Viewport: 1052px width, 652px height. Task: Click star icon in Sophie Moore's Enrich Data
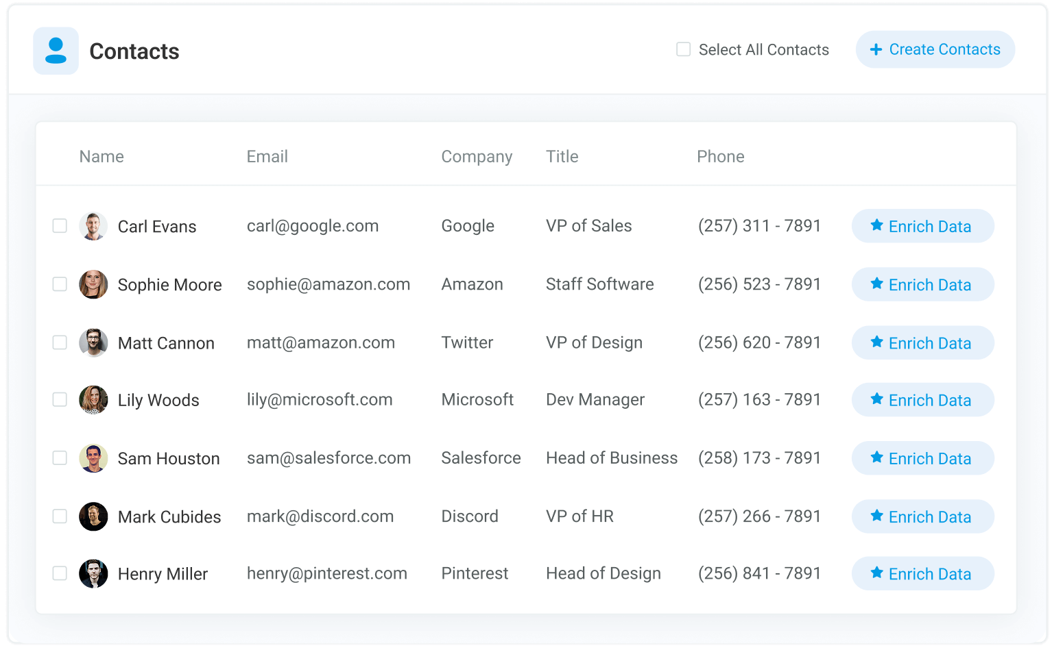pyautogui.click(x=876, y=284)
